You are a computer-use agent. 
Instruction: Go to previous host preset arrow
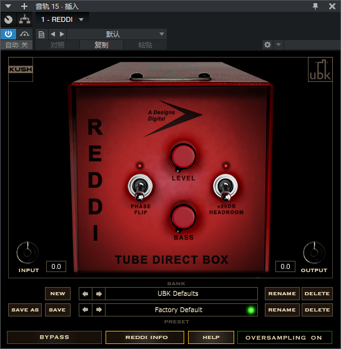tap(53, 34)
